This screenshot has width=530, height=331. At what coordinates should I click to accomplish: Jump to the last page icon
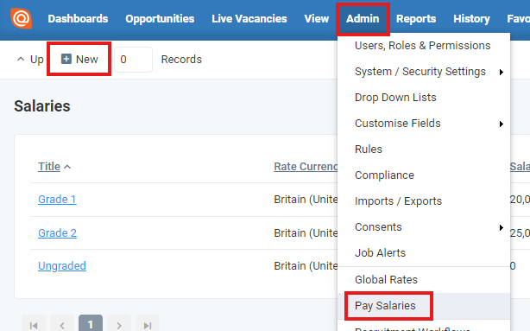coord(148,325)
